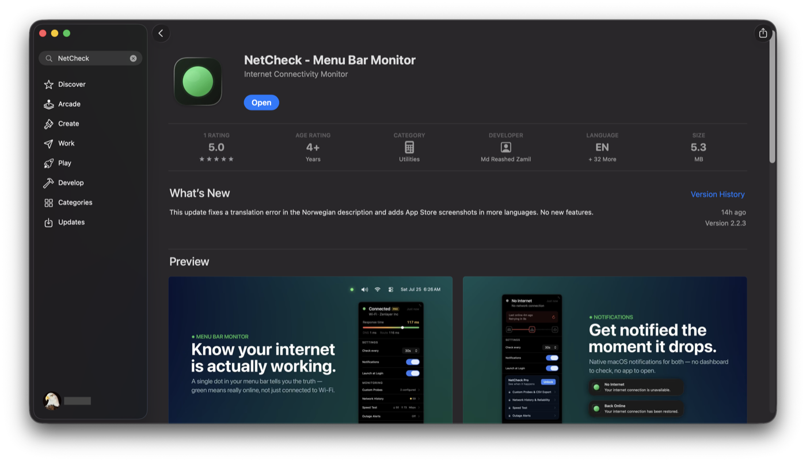Click the NetCheck - Menu Bar Monitor title
806x462 pixels.
tap(330, 60)
